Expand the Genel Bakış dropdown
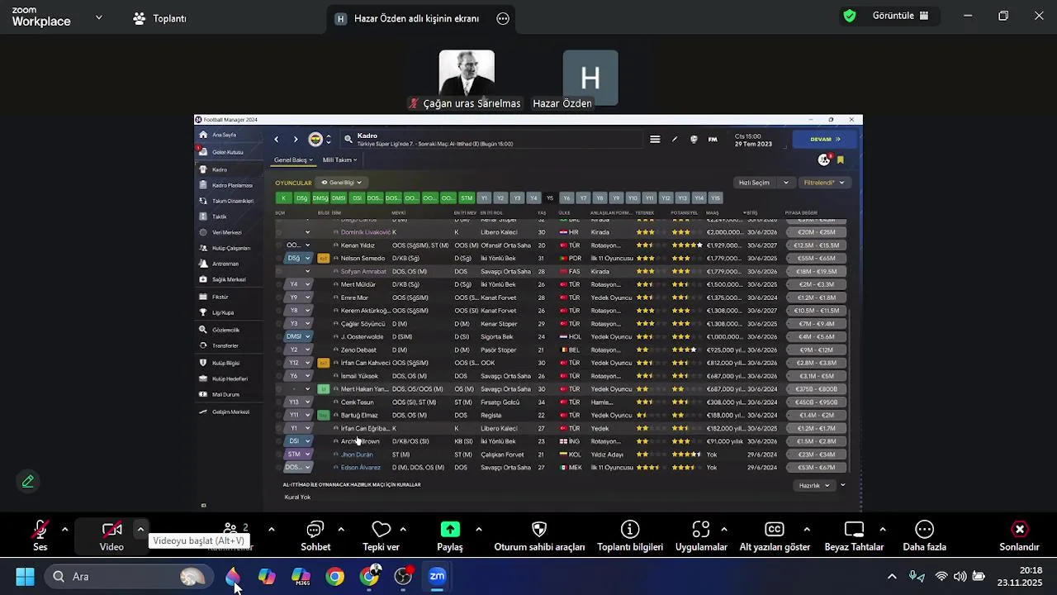 click(294, 159)
